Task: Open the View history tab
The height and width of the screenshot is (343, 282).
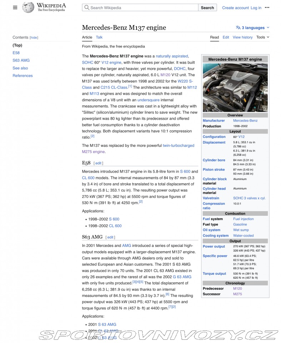Action: click(242, 38)
